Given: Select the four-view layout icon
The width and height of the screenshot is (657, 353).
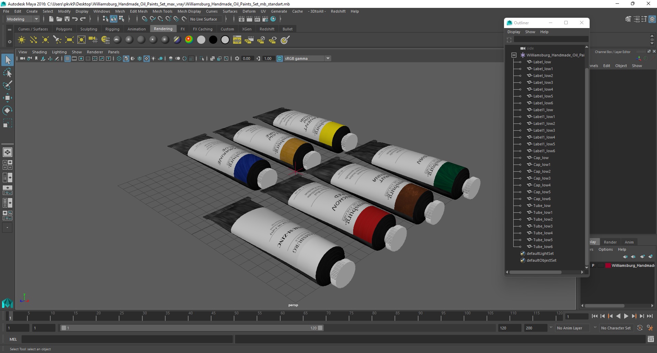Looking at the screenshot, I should point(7,165).
